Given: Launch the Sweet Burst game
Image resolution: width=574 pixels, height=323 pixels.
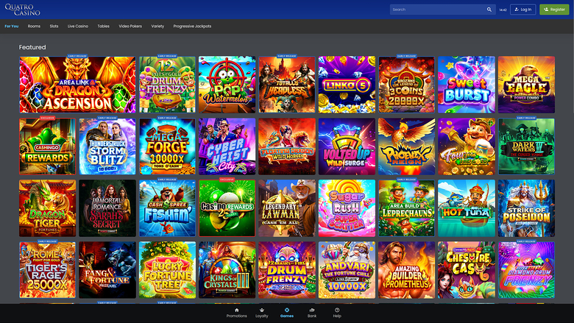Looking at the screenshot, I should 467,85.
